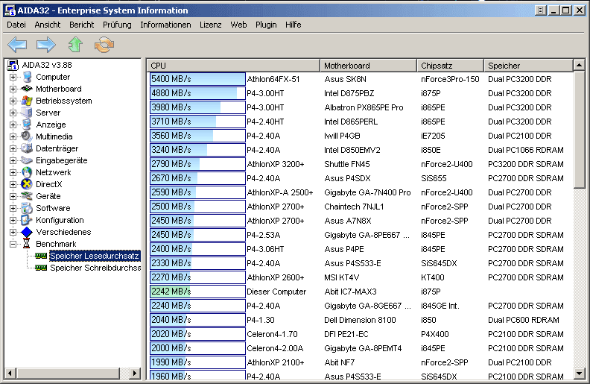Click the Software tree icon
This screenshot has height=384, width=590.
pyautogui.click(x=27, y=208)
